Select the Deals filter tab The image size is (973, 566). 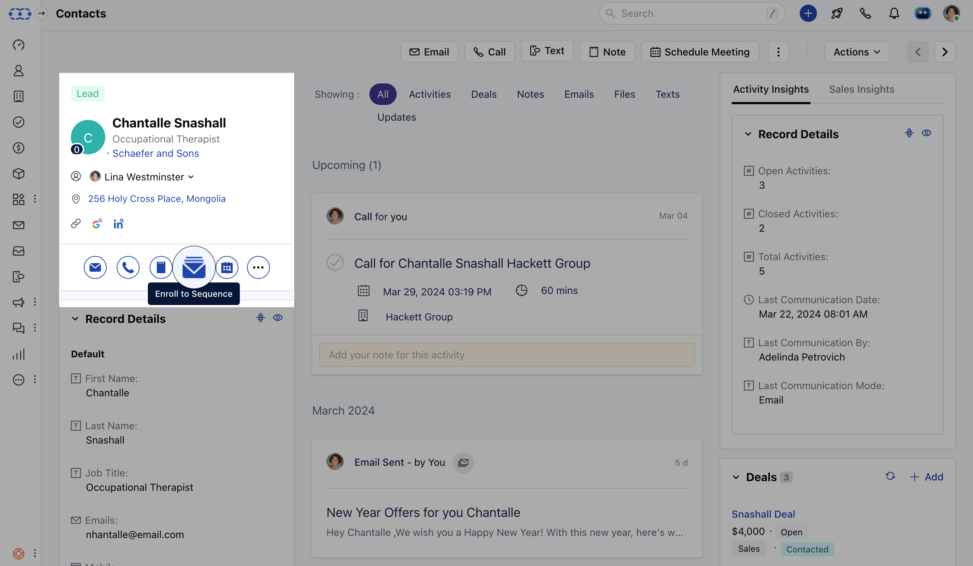click(484, 94)
